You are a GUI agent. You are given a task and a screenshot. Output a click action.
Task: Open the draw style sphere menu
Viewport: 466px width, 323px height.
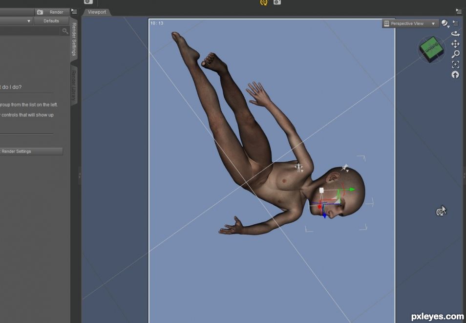(x=445, y=23)
